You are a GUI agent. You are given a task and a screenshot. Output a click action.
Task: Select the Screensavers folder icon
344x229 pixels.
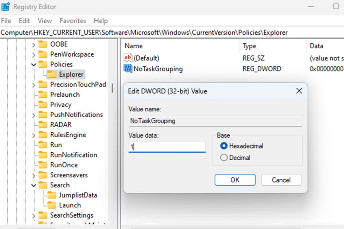click(43, 175)
